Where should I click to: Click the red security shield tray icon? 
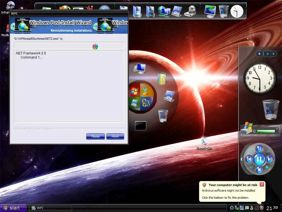coord(262,208)
